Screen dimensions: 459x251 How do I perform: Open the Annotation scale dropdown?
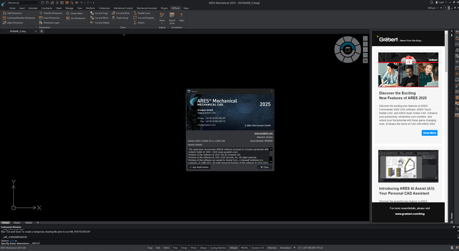point(288,248)
